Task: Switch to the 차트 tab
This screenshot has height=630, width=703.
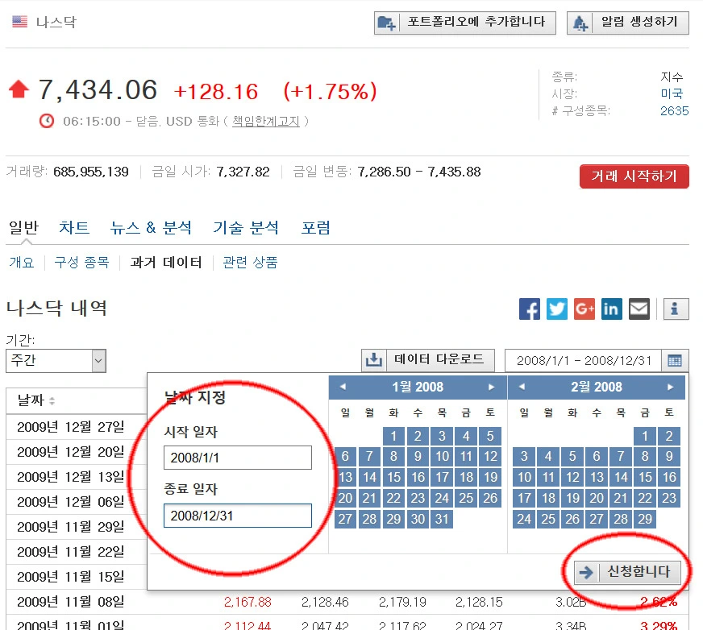Action: (74, 228)
